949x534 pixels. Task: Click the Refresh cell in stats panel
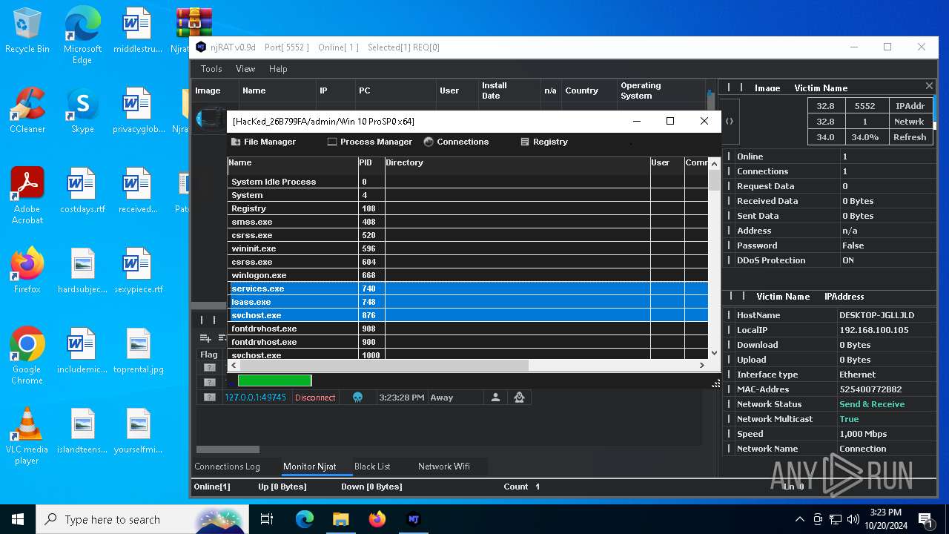click(x=909, y=137)
